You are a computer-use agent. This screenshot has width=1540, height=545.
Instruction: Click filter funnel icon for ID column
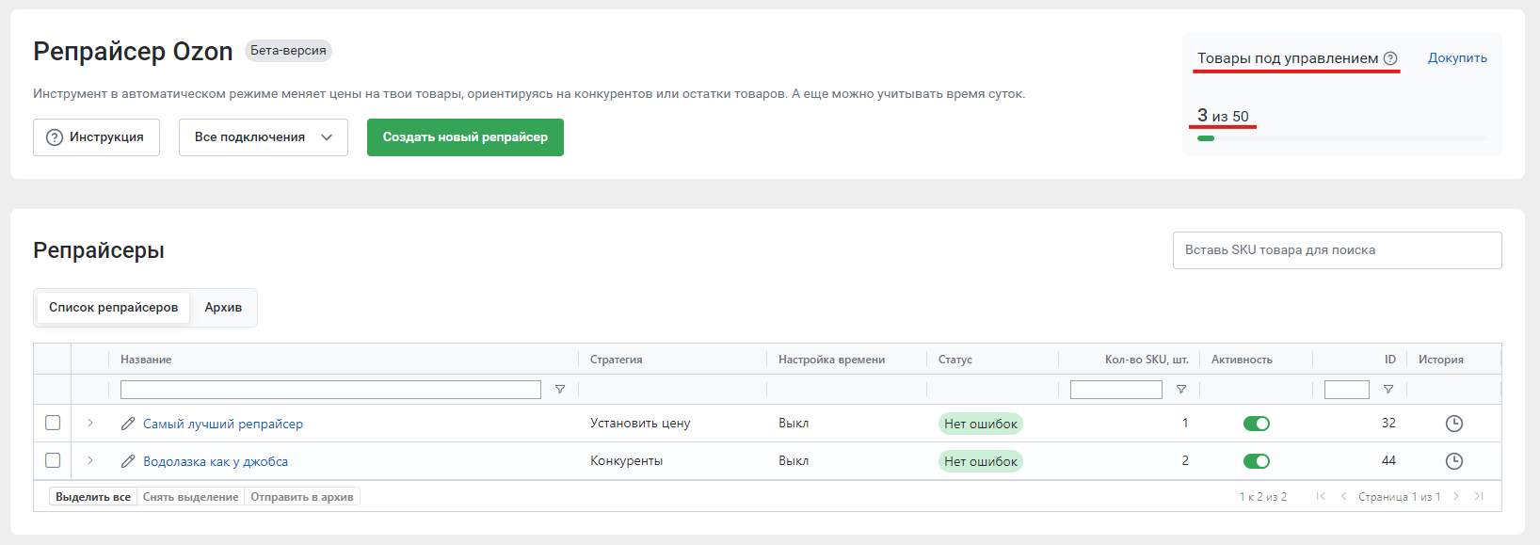coord(1388,390)
